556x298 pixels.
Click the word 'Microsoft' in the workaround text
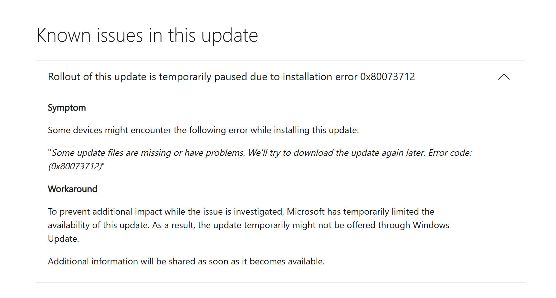click(x=306, y=212)
